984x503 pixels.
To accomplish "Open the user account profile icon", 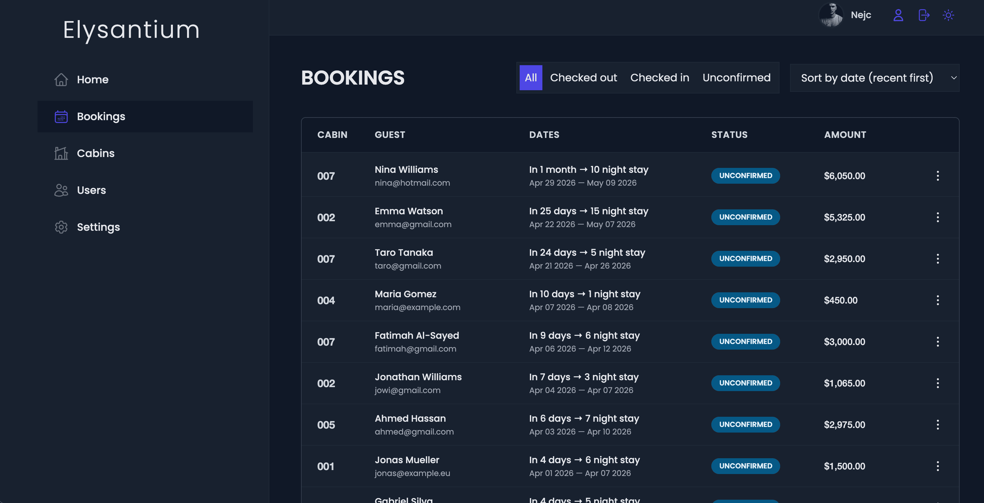I will (x=898, y=15).
